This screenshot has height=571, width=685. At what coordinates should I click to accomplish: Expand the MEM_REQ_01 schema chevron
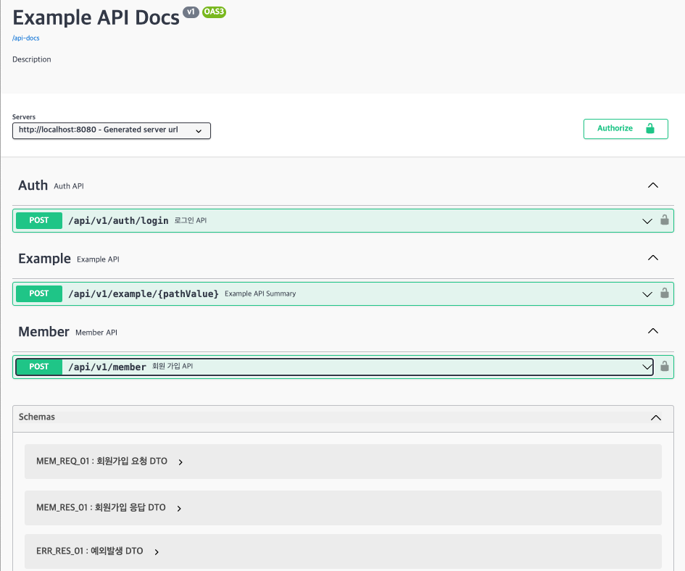(180, 462)
